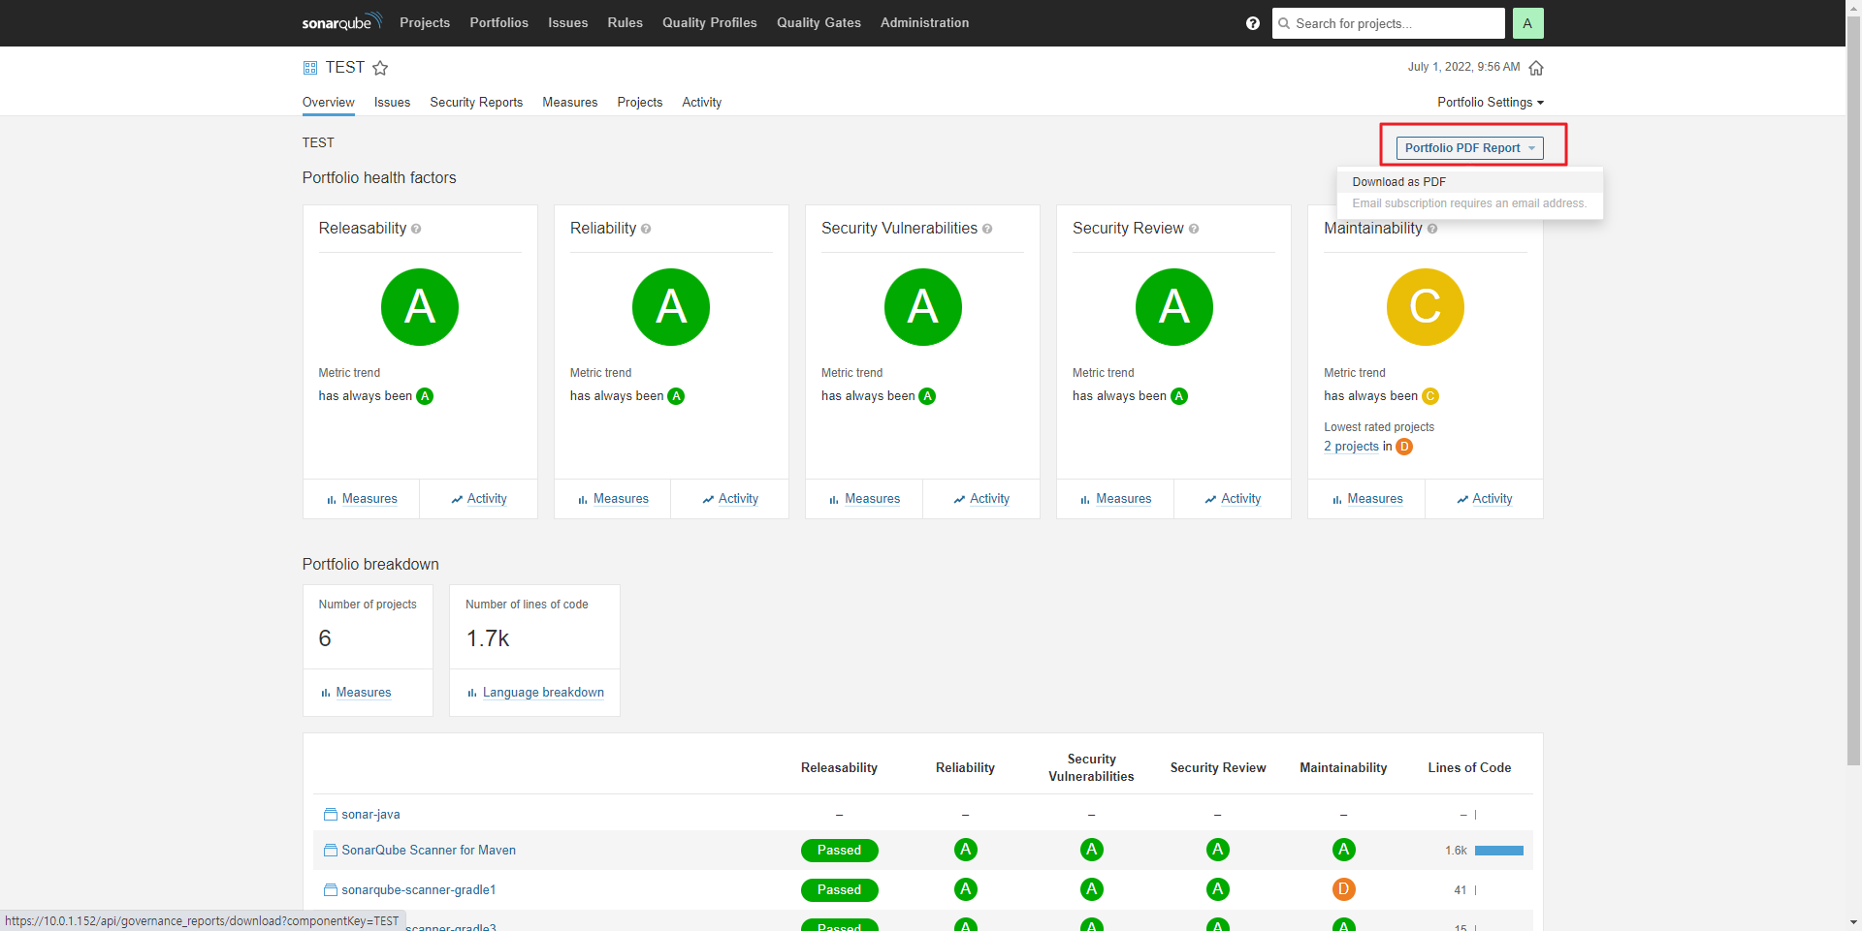Image resolution: width=1862 pixels, height=931 pixels.
Task: Show Security Vulnerabilities help icon
Action: pos(987,230)
